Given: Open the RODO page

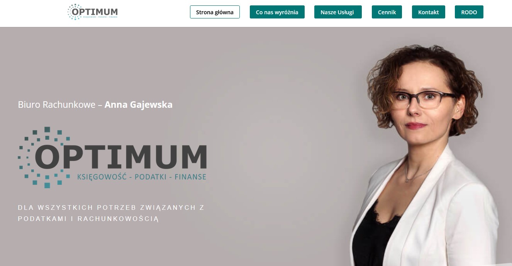Looking at the screenshot, I should point(469,12).
